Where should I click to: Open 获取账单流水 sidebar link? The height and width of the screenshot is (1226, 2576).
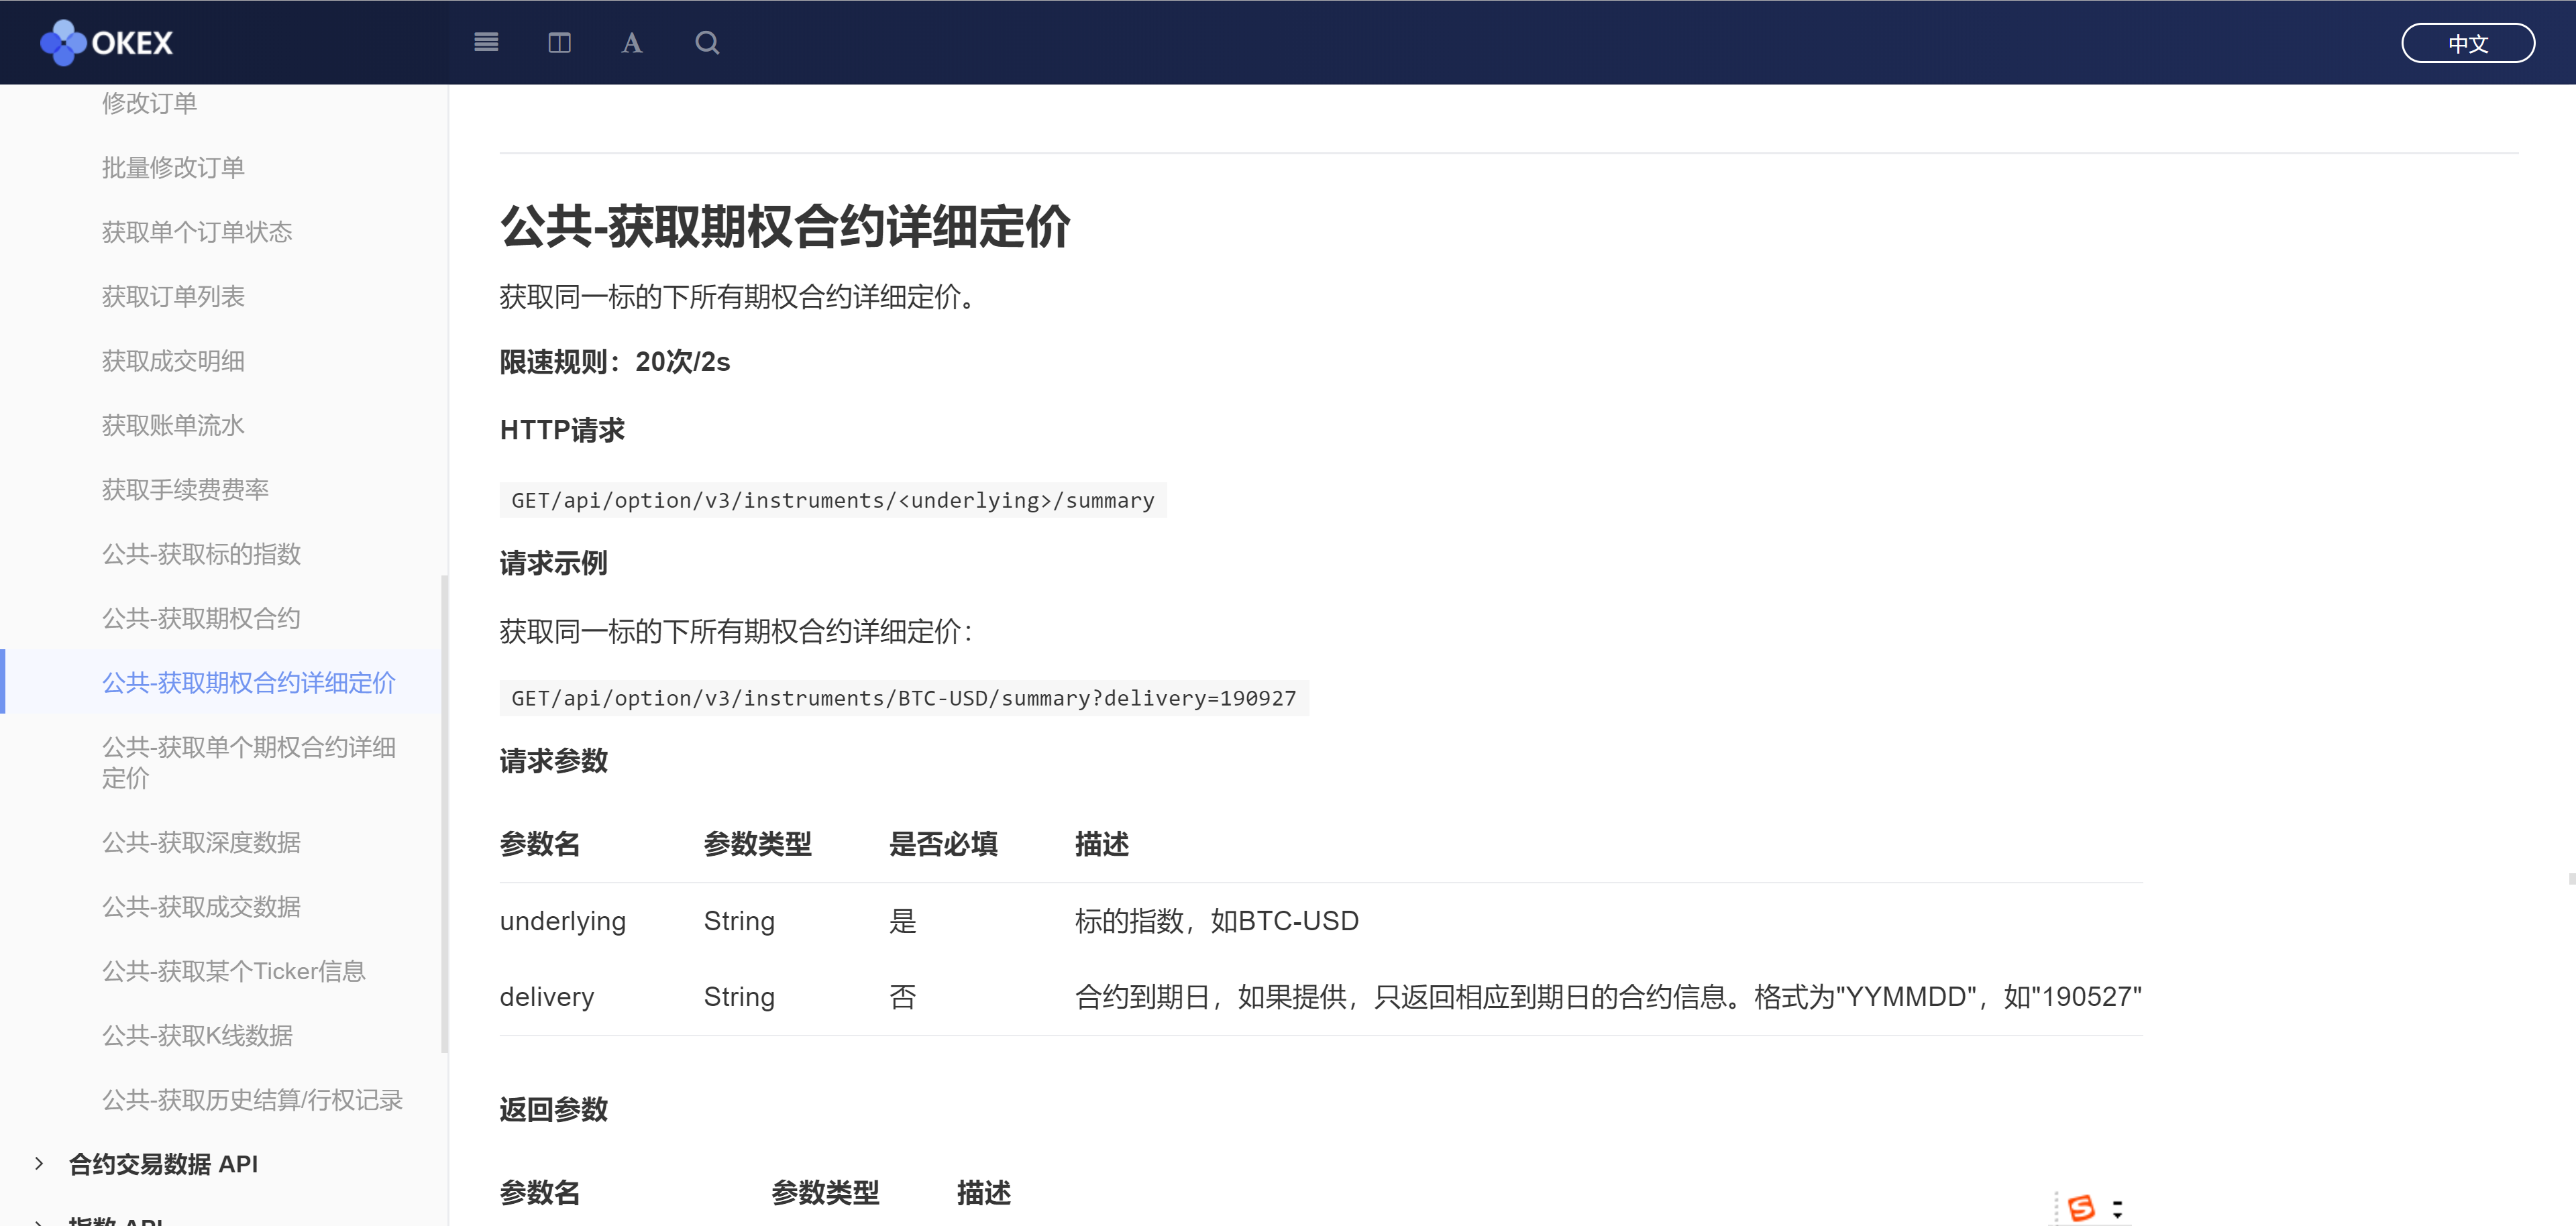173,425
